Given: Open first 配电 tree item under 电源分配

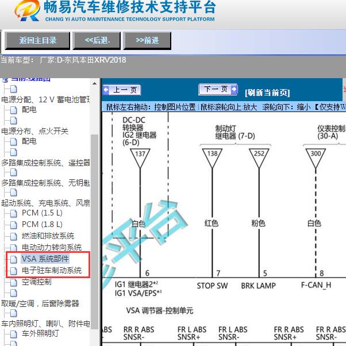Looking at the screenshot, I should [29, 109].
